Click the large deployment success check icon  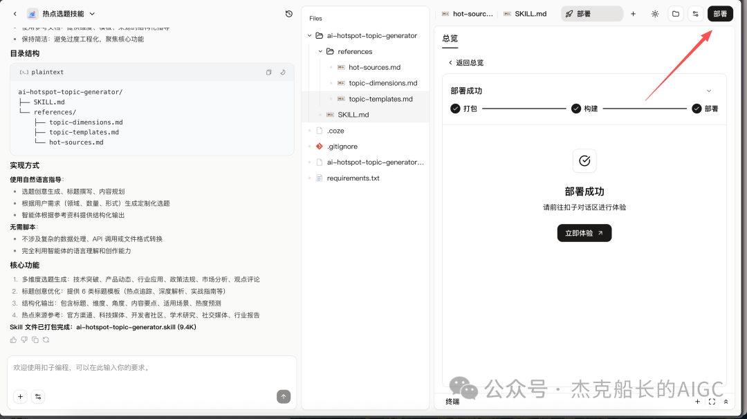tap(584, 161)
